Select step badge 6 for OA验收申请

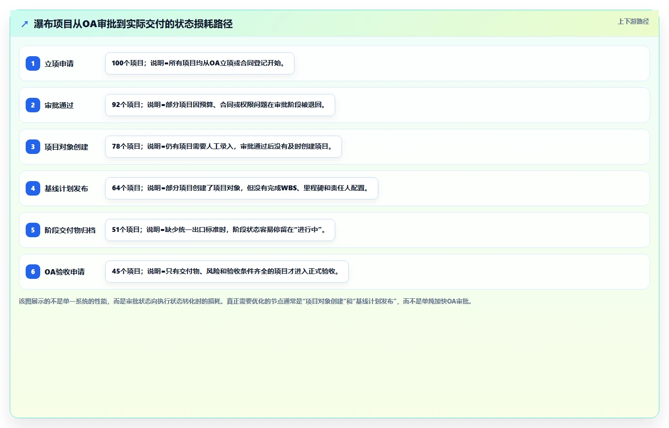[33, 272]
